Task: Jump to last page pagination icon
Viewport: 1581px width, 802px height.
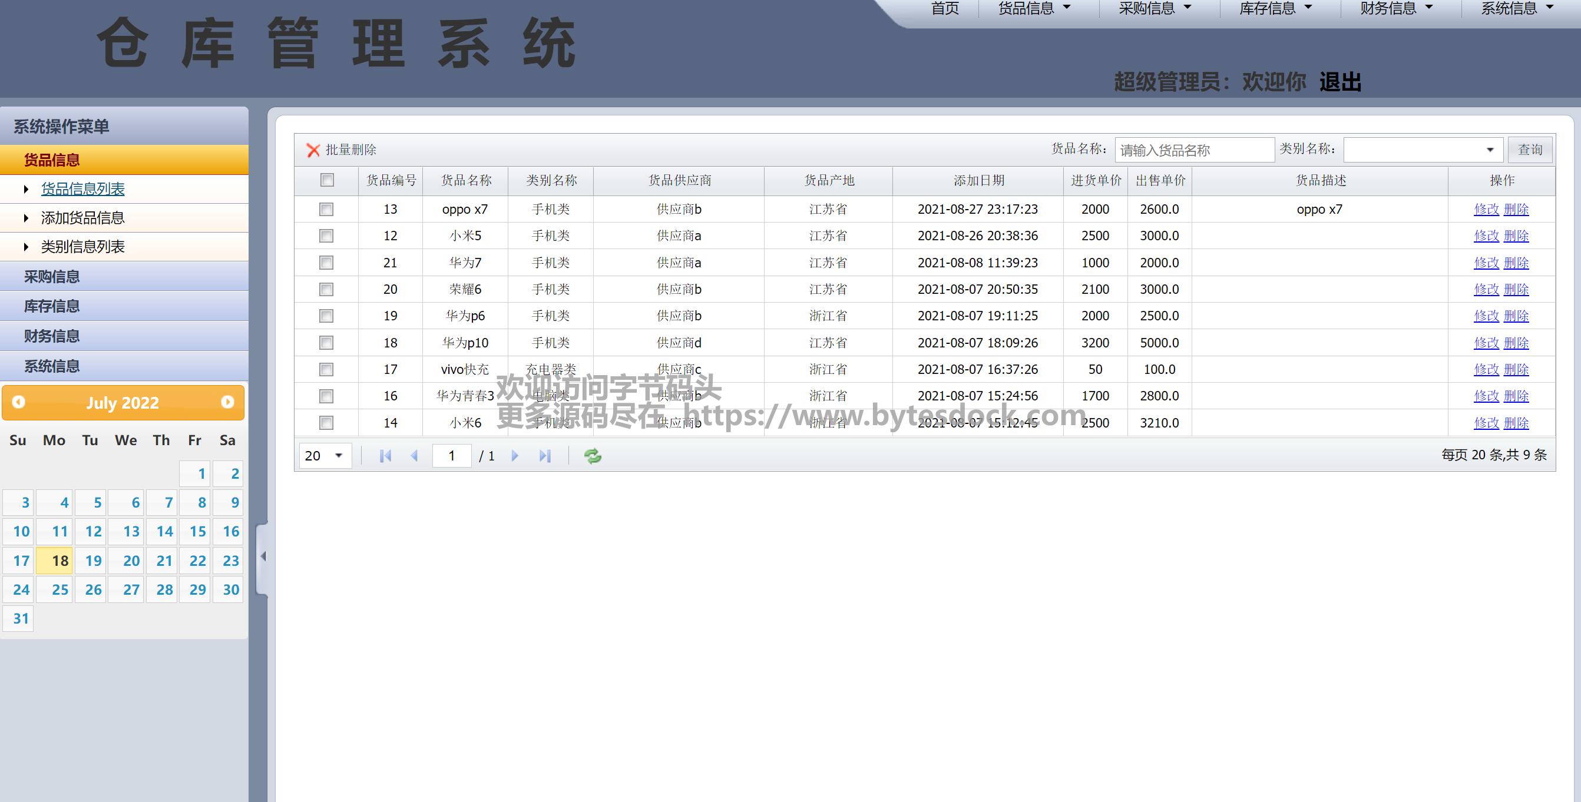Action: [x=544, y=456]
